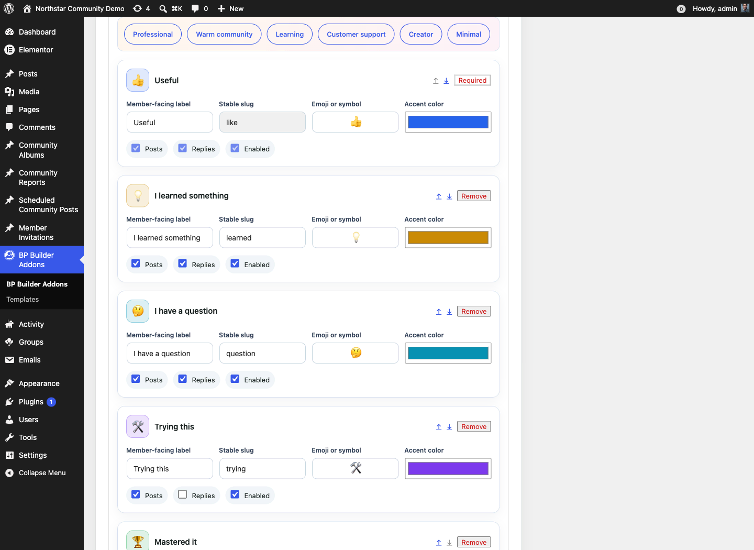Image resolution: width=754 pixels, height=550 pixels.
Task: Click the tools Trying this icon
Action: coord(138,426)
